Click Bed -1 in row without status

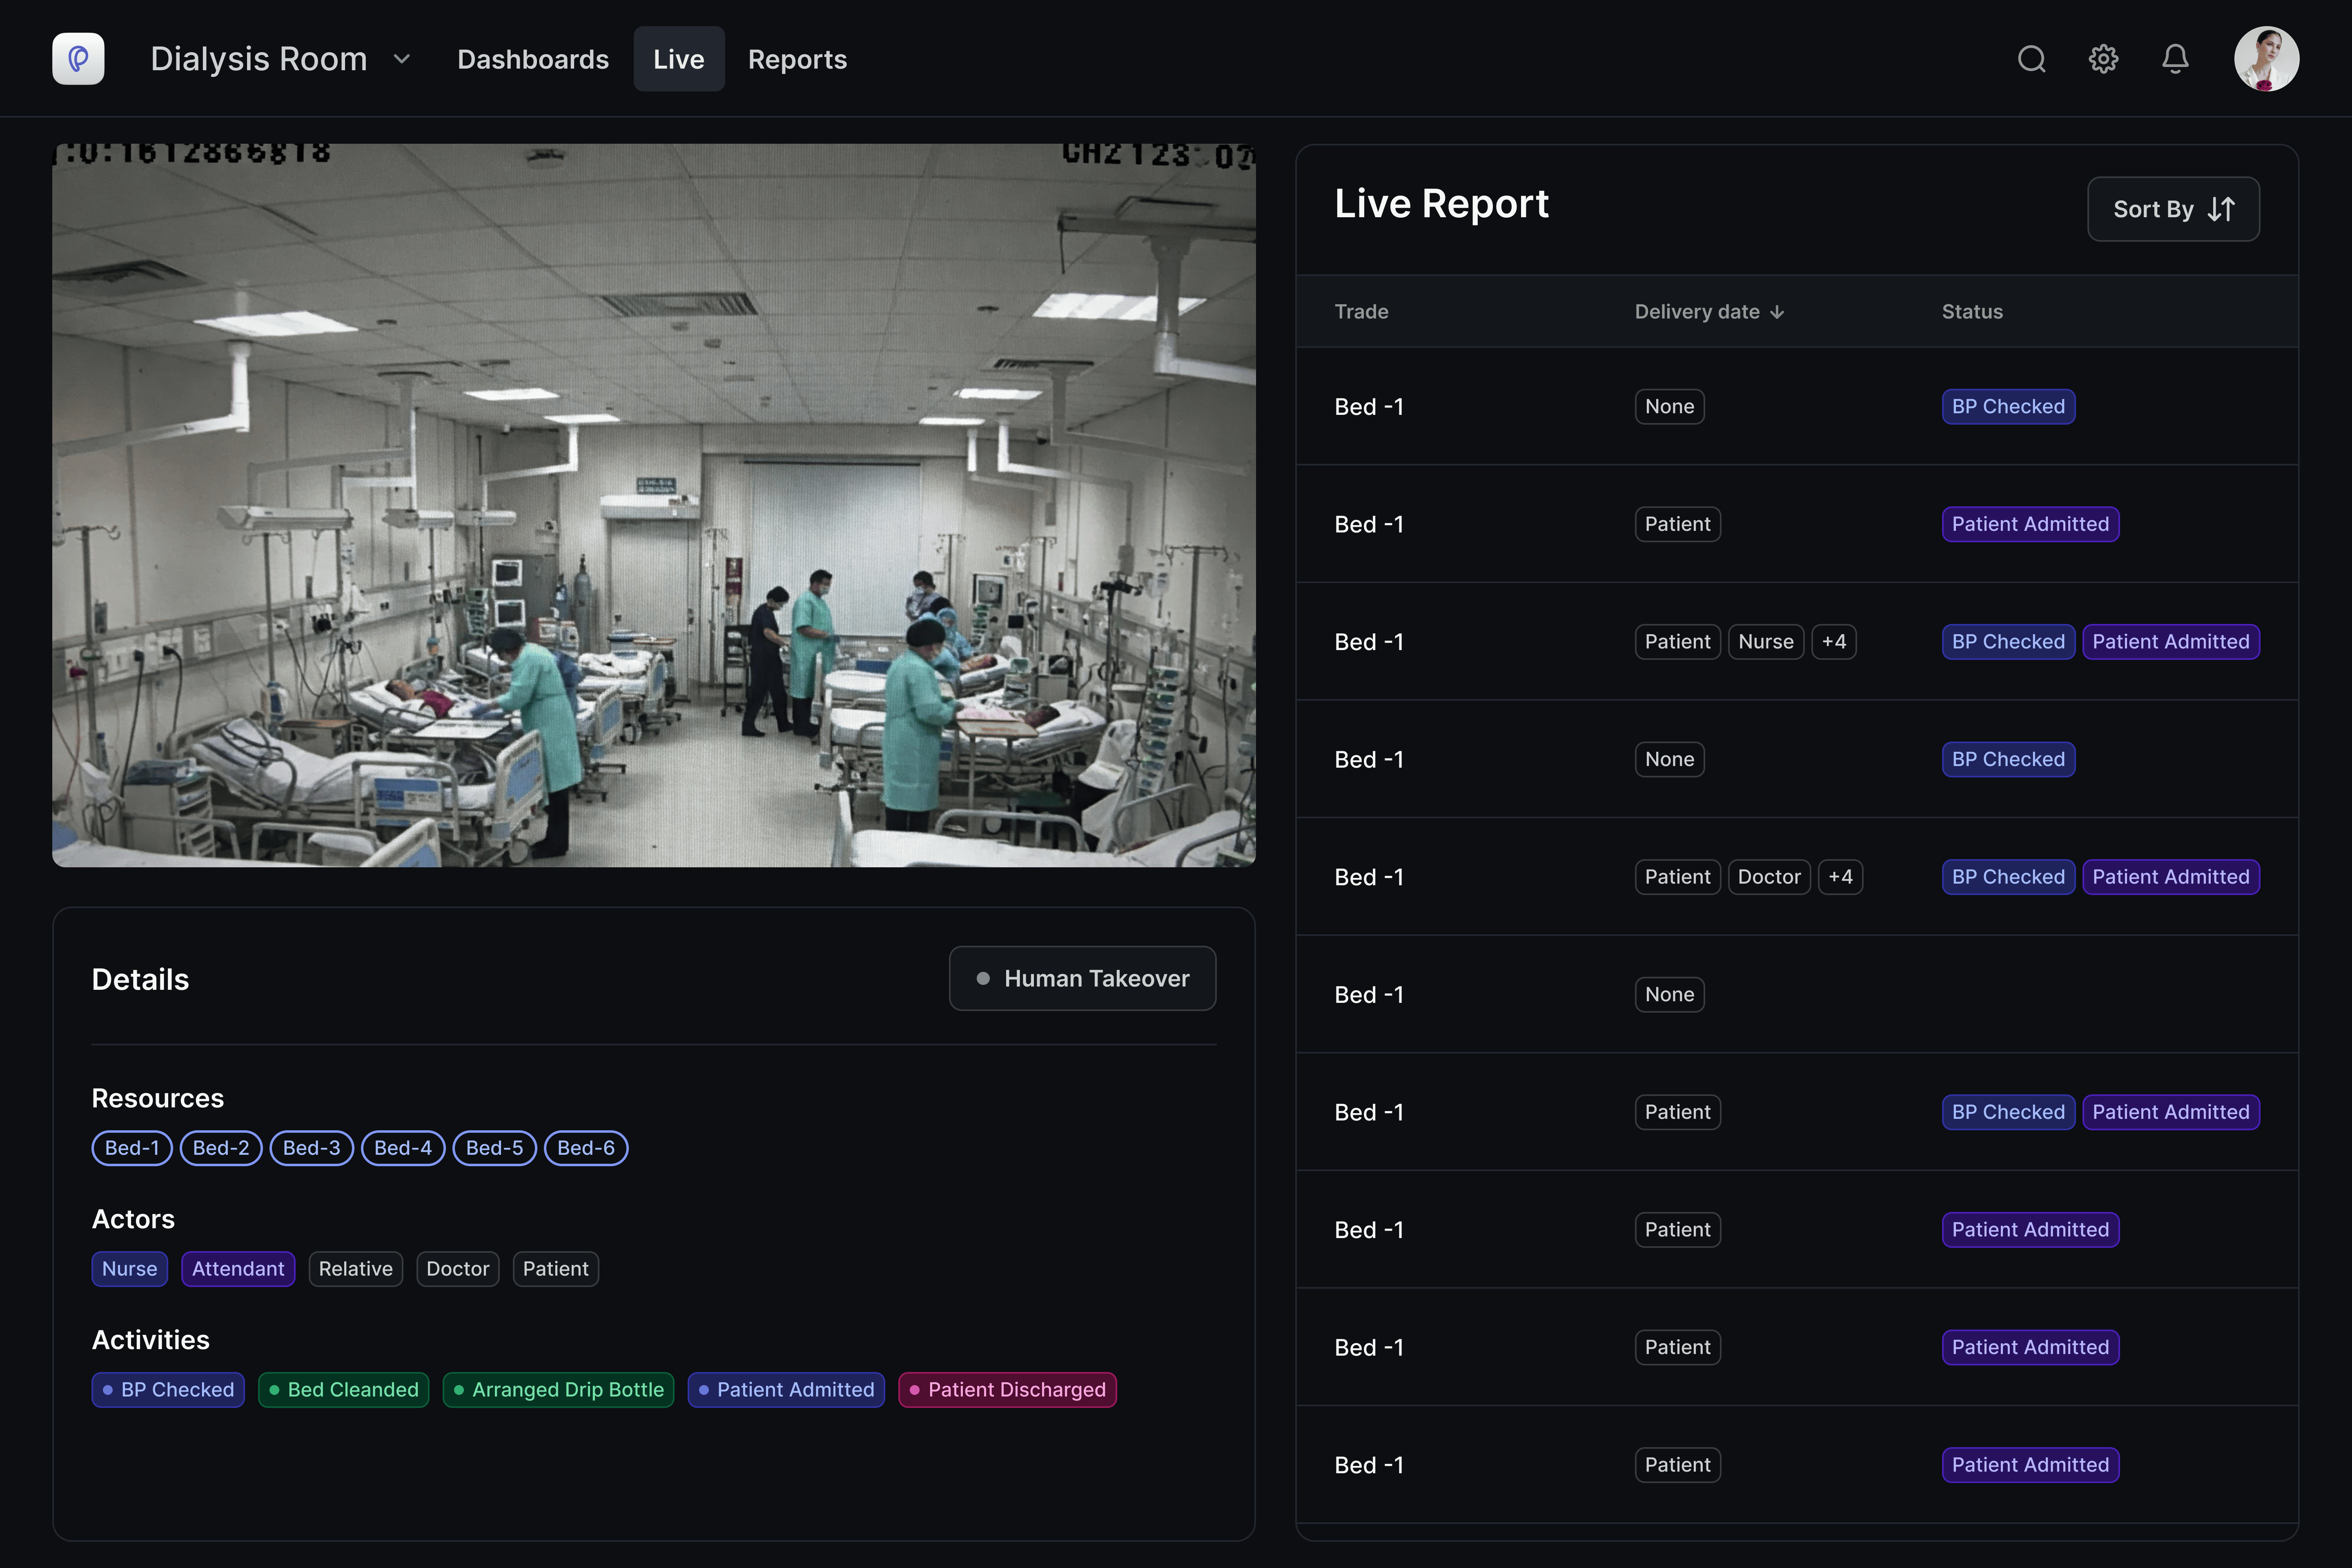point(1369,995)
